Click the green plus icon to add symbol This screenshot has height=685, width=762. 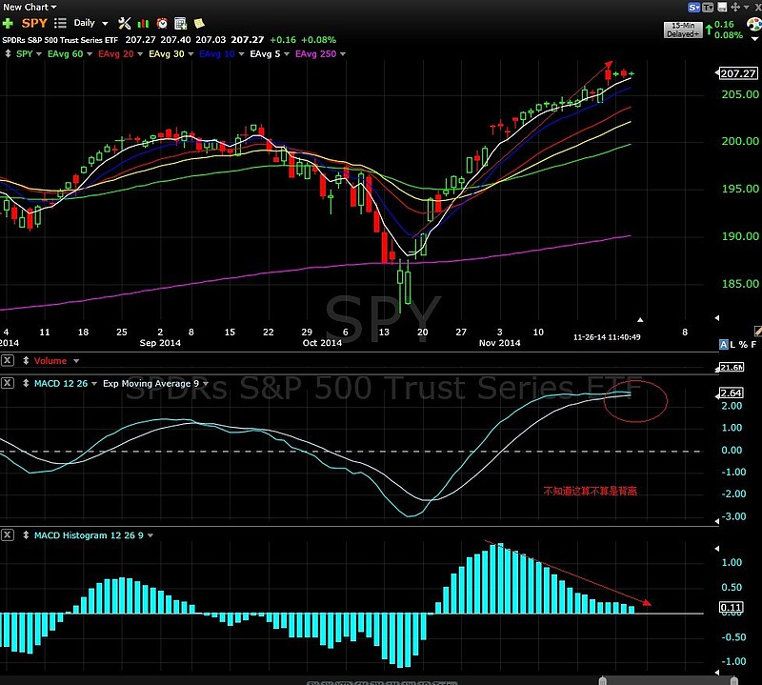pyautogui.click(x=8, y=22)
